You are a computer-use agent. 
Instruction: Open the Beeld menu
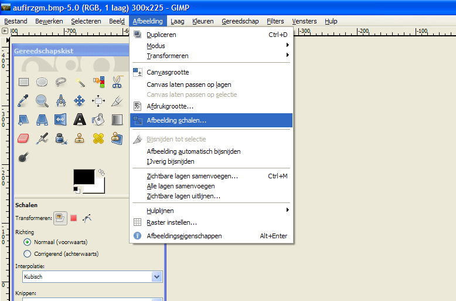[x=117, y=21]
